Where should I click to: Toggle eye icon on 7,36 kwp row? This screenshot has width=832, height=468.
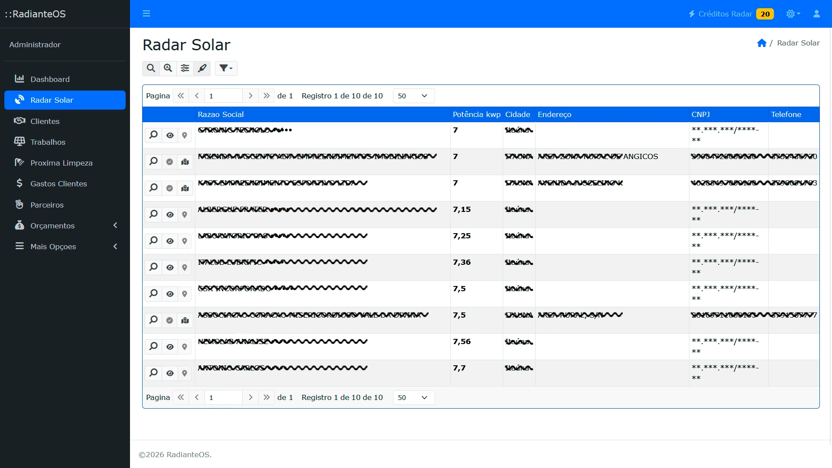[170, 267]
